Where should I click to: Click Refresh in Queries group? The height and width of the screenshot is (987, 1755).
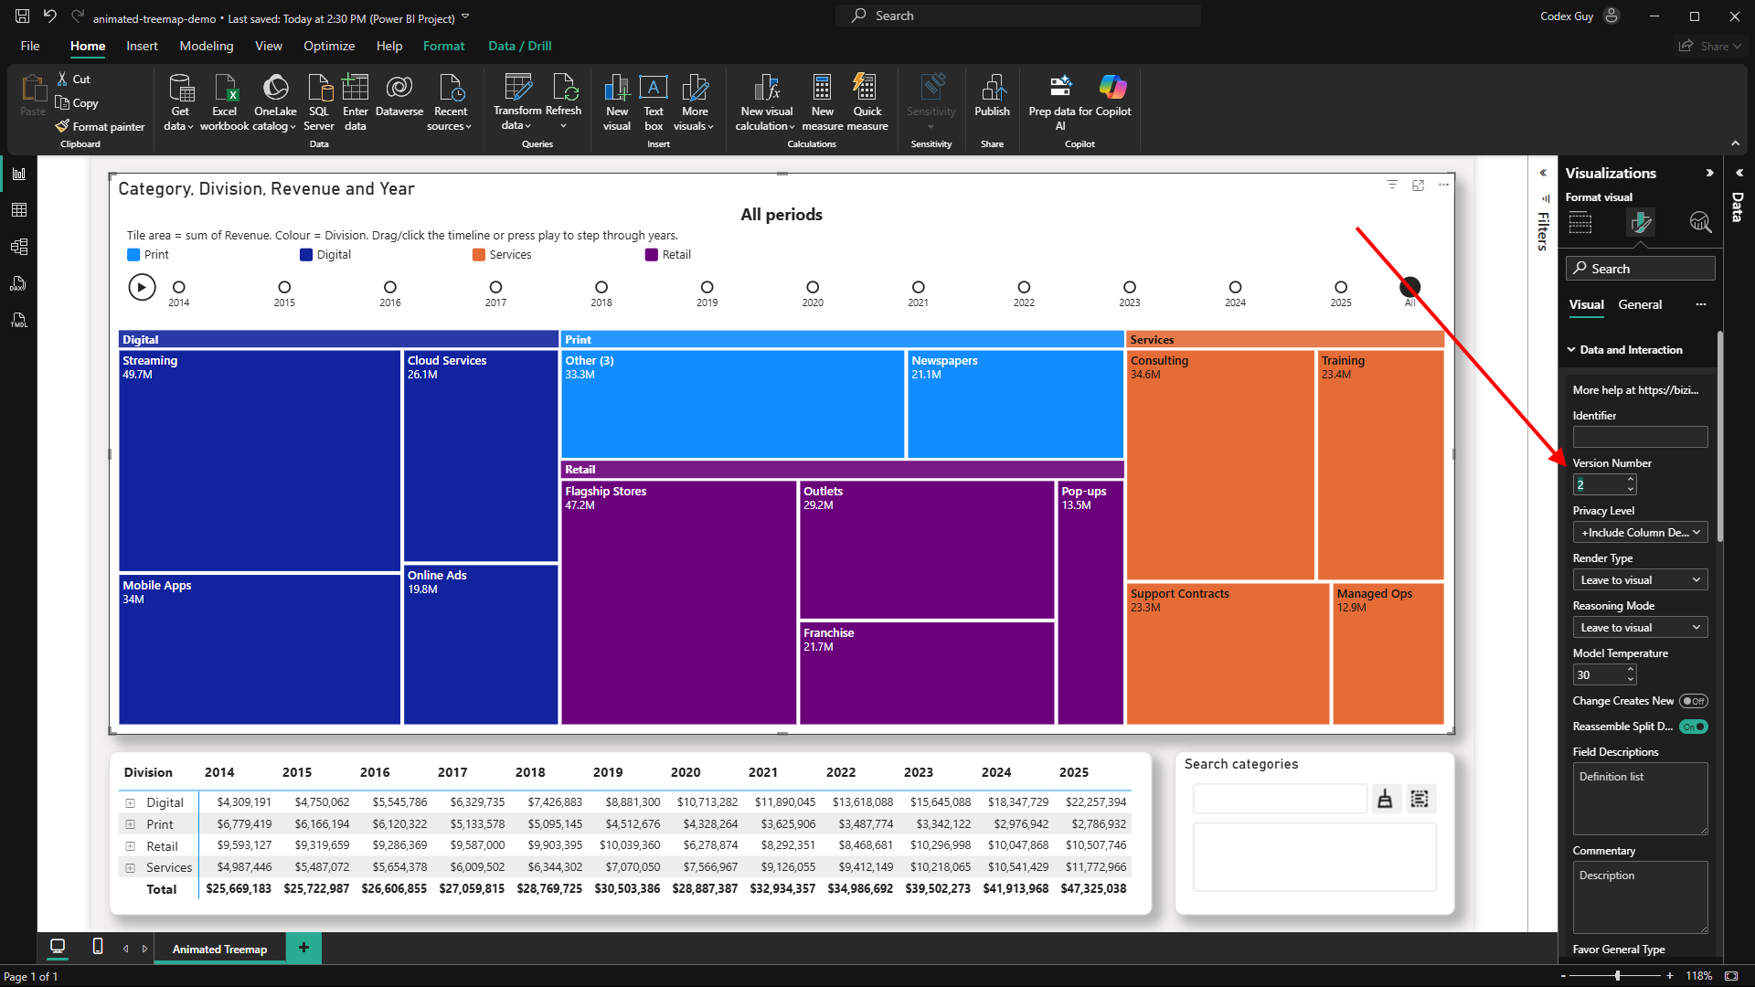click(563, 102)
